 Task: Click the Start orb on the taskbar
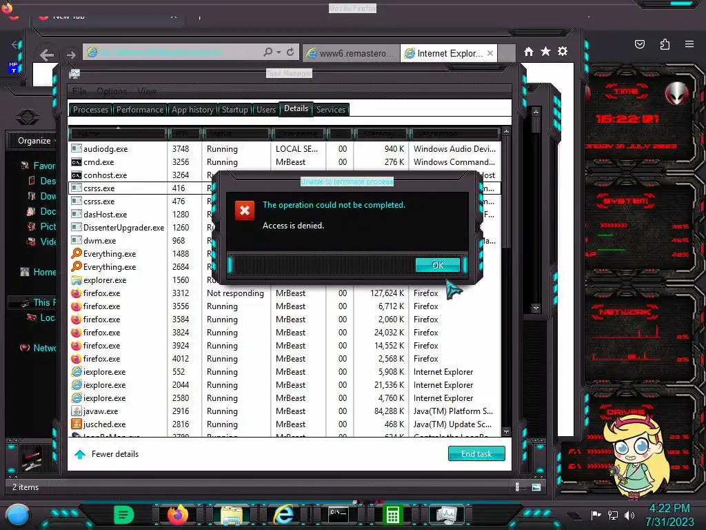(x=18, y=515)
